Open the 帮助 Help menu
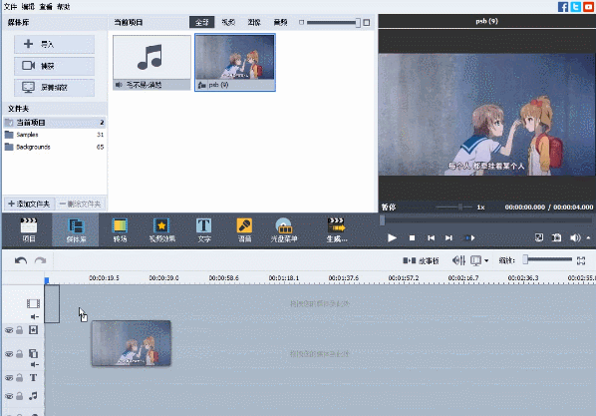 [63, 6]
